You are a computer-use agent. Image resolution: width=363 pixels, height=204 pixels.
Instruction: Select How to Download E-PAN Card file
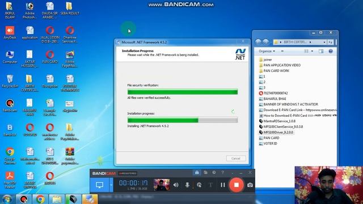[297, 116]
